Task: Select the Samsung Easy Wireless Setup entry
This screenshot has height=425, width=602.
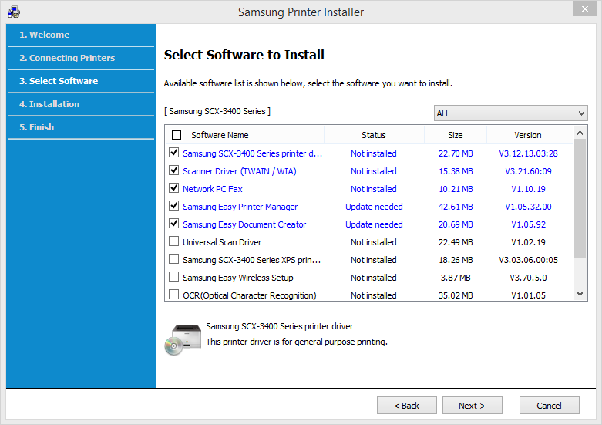Action: (x=237, y=278)
